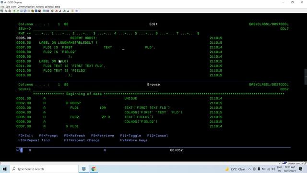The height and width of the screenshot is (173, 307).
Task: Open the Communication menu
Action: [x=26, y=7]
